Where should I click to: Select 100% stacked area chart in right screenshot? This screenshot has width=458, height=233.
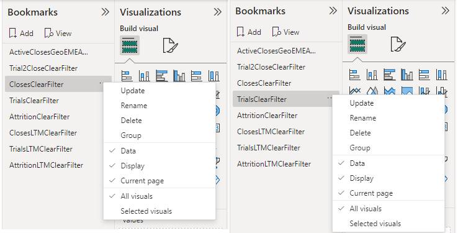point(407,91)
